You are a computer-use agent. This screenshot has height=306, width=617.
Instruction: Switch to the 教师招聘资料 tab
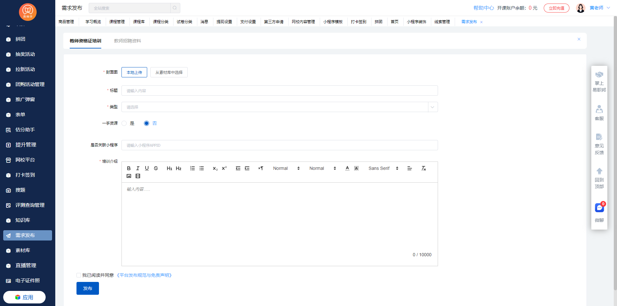point(127,41)
